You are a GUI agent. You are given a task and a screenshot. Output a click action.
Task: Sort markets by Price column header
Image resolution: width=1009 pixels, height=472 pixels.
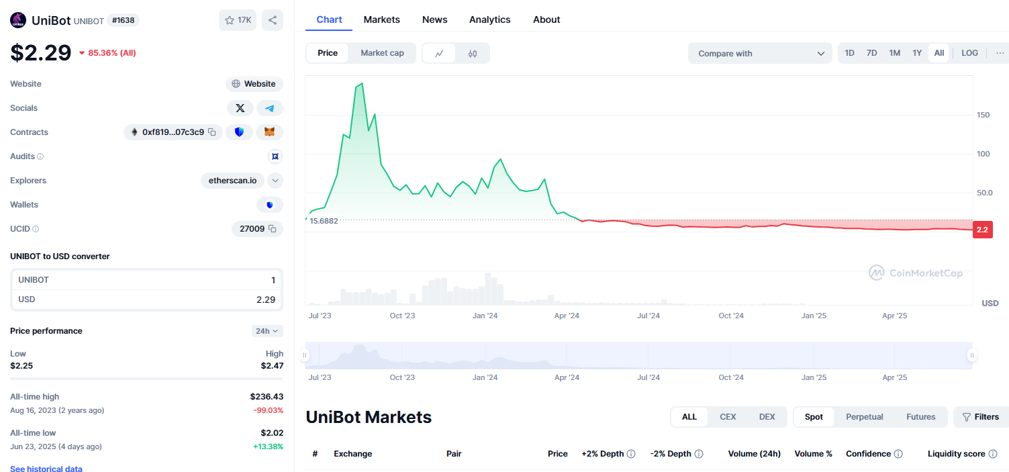coord(558,454)
